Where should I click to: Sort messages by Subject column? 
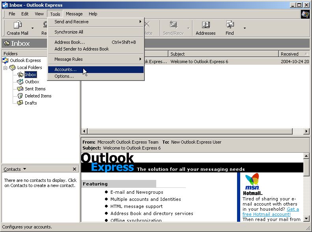pos(224,54)
